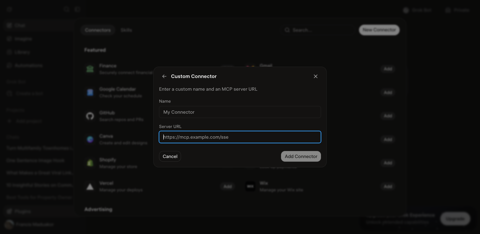The image size is (480, 234).
Task: Click the Server URL field label
Action: (x=170, y=126)
